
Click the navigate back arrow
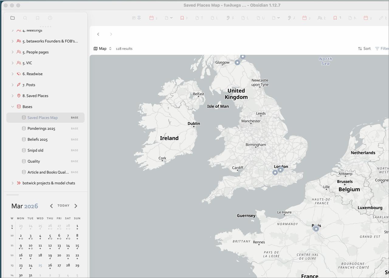98,34
